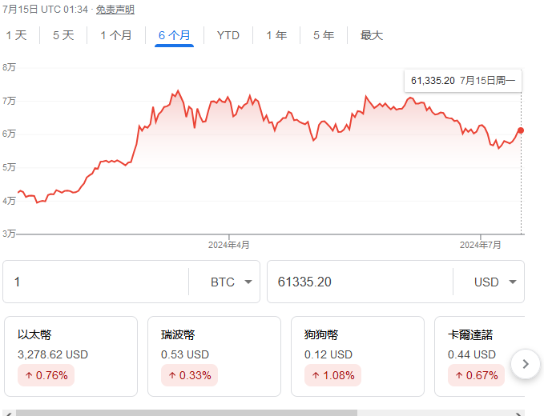Viewport: 544px width, 416px height.
Task: Show the 5 年 price range
Action: tap(324, 35)
